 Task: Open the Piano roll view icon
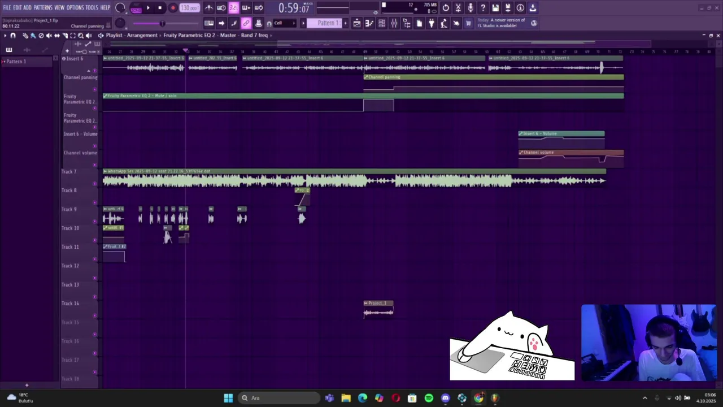(369, 23)
